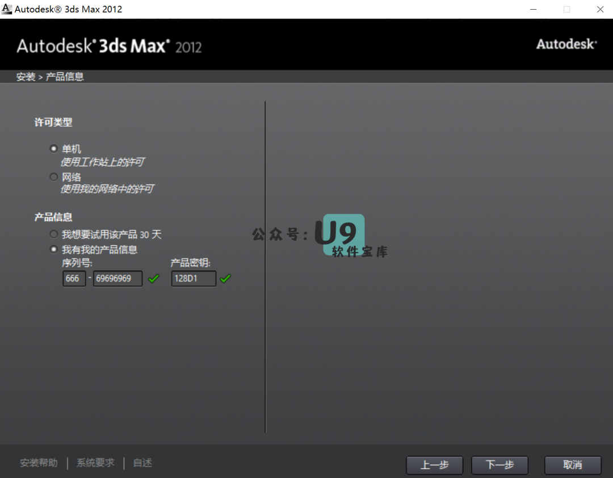Click the product key field 128D1

pyautogui.click(x=194, y=279)
